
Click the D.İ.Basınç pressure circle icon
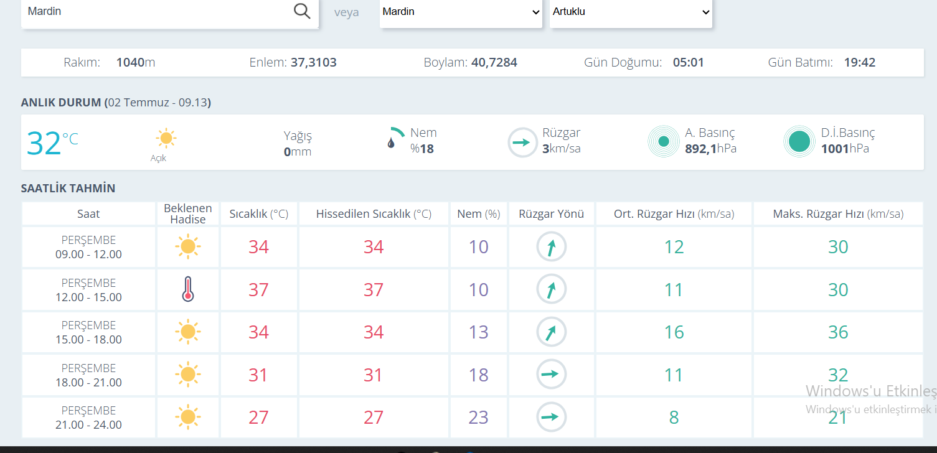799,142
